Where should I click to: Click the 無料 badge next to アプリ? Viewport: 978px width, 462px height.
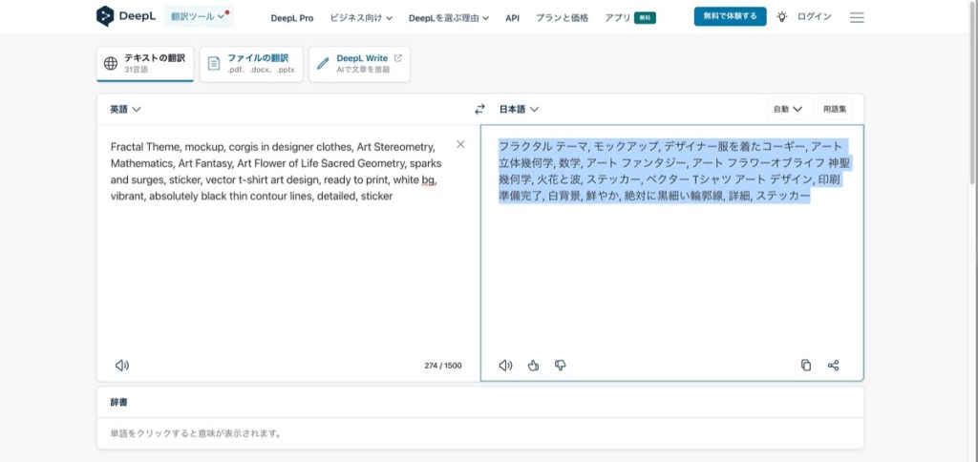(x=645, y=18)
